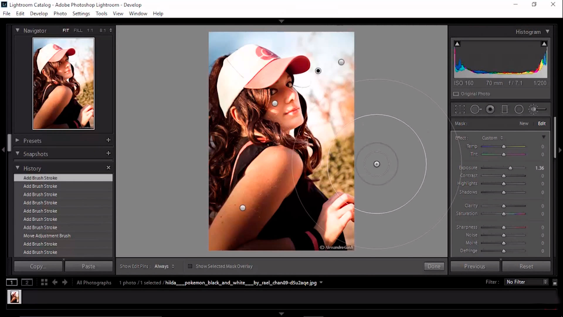Click the Paste button

(x=89, y=266)
